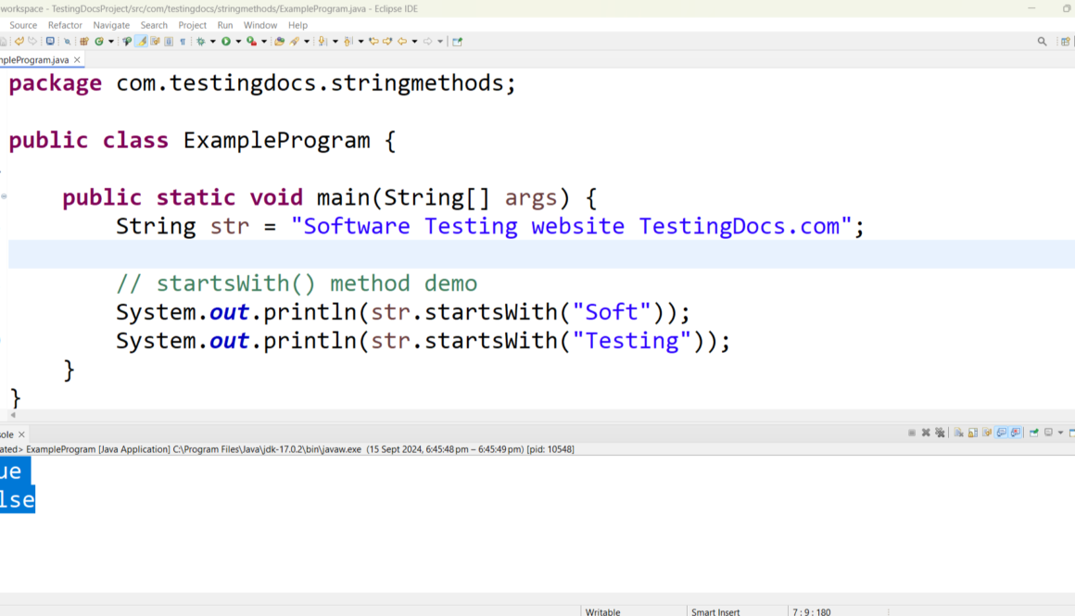Open the Navigate menu
Screen dimensions: 1075x616
[111, 25]
